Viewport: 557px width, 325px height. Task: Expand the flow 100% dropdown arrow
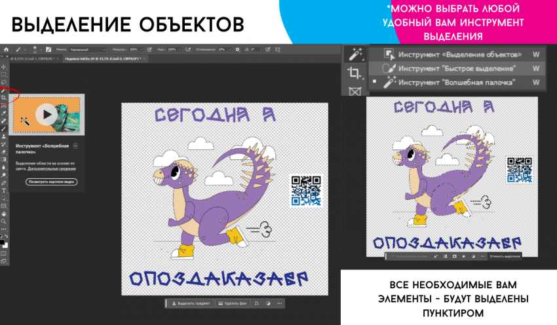pos(180,49)
